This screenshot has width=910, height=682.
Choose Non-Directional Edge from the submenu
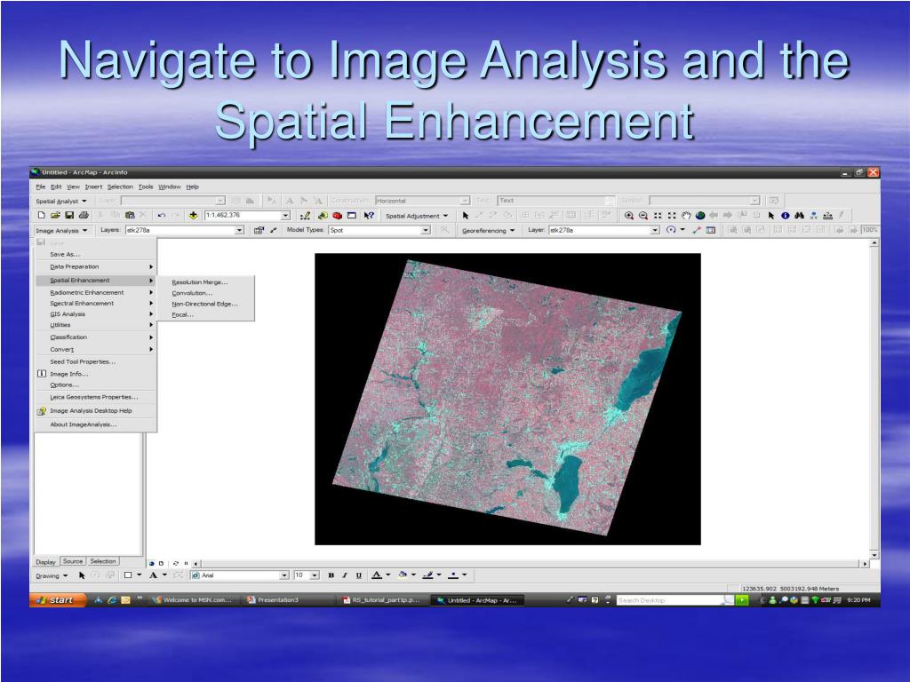(x=205, y=304)
